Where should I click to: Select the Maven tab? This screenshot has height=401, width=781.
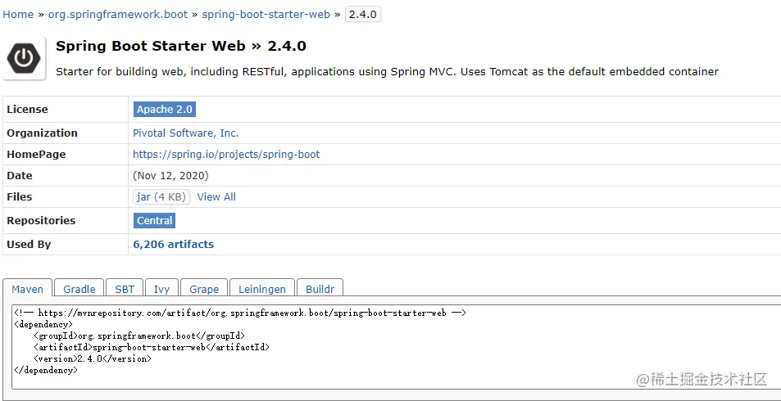click(x=28, y=289)
